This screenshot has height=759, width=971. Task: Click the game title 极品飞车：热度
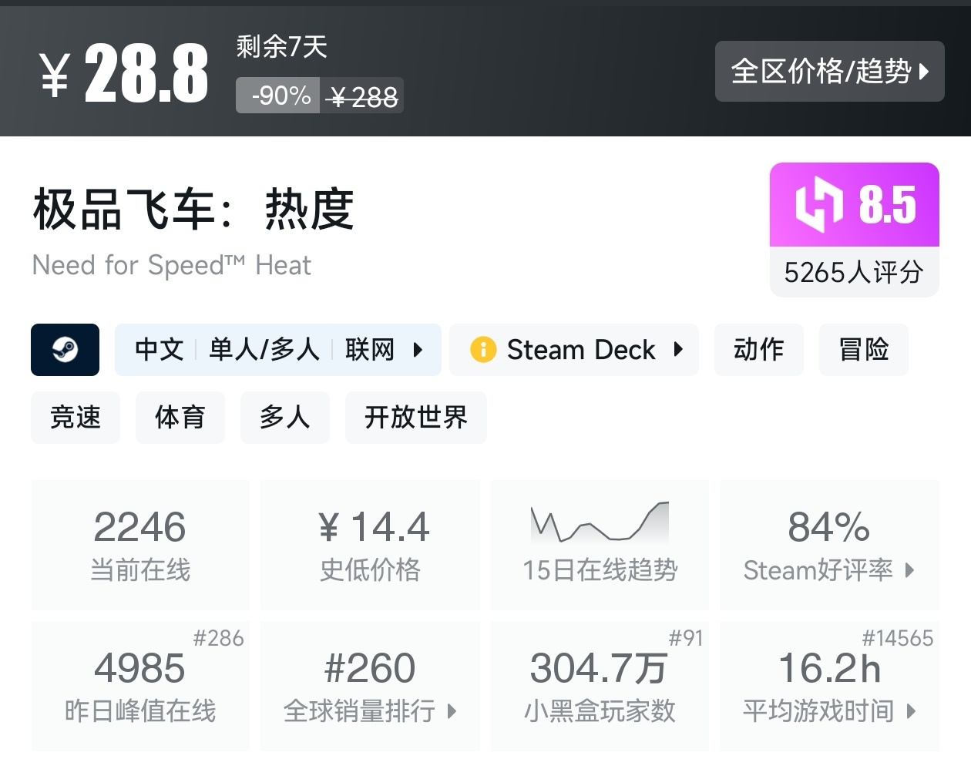point(193,210)
